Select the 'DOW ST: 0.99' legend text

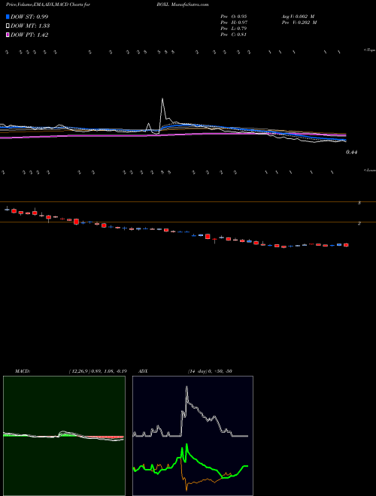point(29,17)
